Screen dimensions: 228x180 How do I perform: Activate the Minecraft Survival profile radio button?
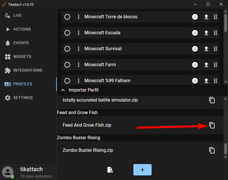pyautogui.click(x=67, y=49)
